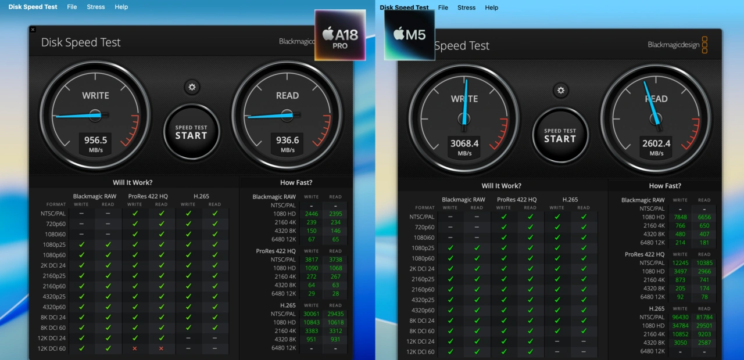Click the 12K DCI 60 ProRes write checkmark in the M5 window
This screenshot has width=744, height=360.
click(x=503, y=352)
